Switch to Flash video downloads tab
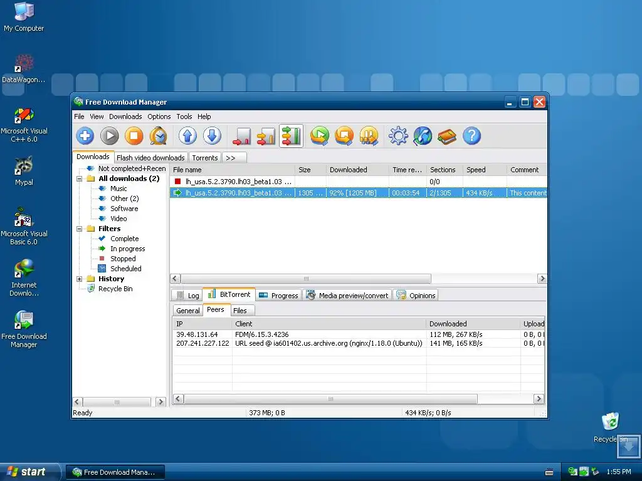The image size is (642, 481). pyautogui.click(x=150, y=157)
